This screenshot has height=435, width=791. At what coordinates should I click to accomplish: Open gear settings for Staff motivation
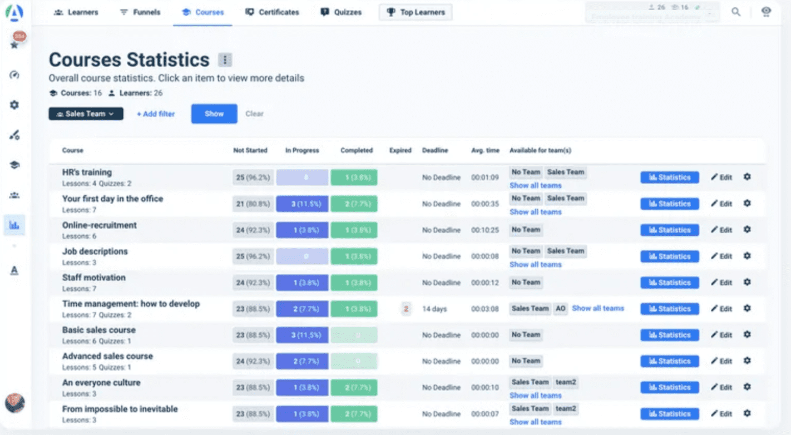(747, 282)
